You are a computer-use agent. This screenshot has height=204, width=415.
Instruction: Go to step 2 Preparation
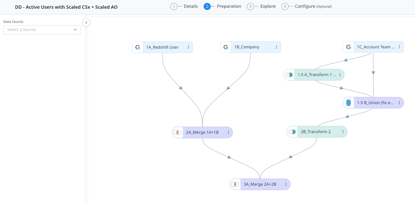click(222, 6)
